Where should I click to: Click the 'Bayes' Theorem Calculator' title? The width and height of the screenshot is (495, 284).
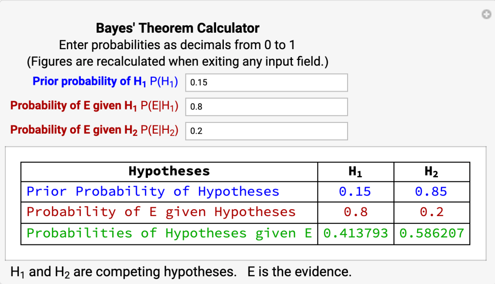coord(177,28)
